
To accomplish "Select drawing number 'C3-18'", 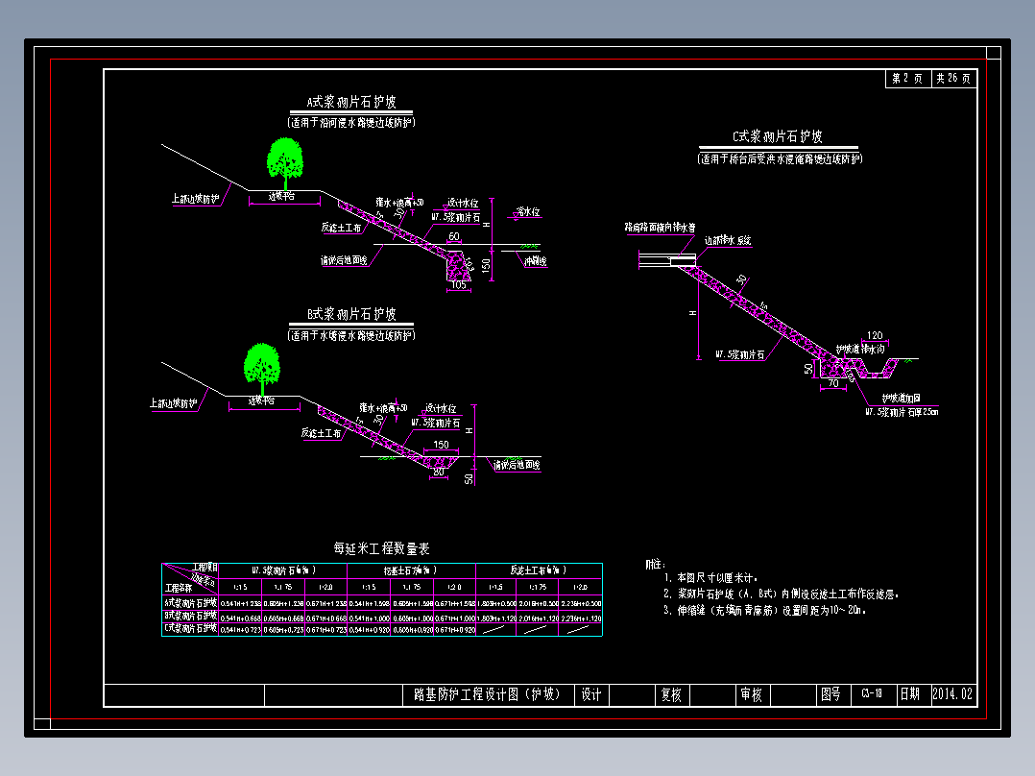I will (872, 694).
